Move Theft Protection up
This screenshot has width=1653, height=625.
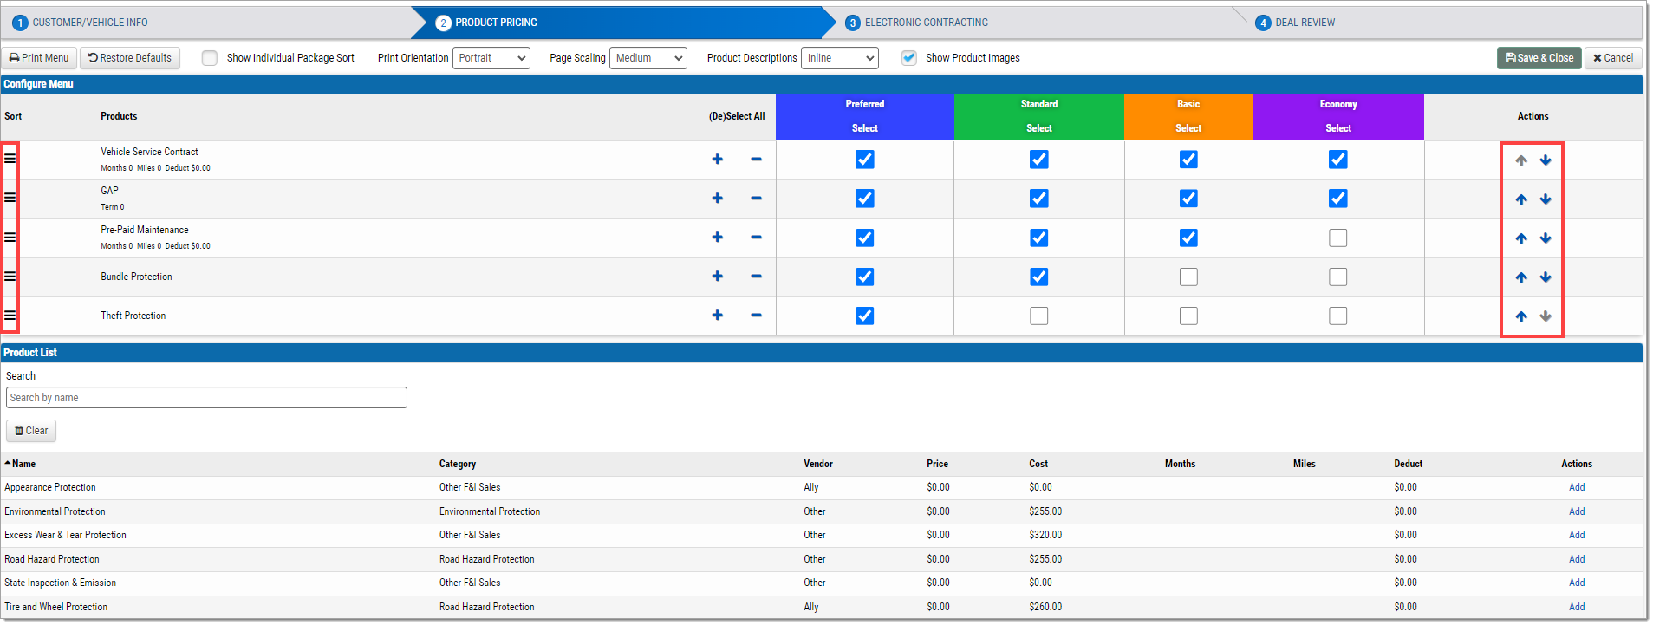pos(1521,316)
